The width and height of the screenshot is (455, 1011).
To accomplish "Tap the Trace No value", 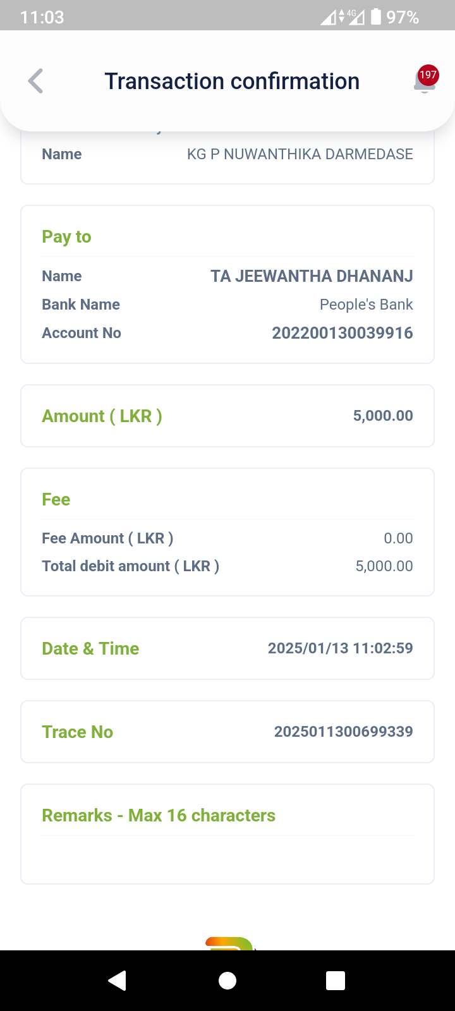I will [x=343, y=732].
